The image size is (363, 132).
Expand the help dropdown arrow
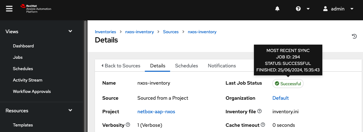tap(308, 9)
